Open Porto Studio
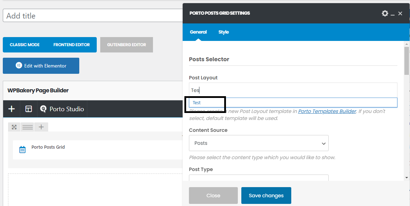Image resolution: width=410 pixels, height=206 pixels. click(x=62, y=109)
